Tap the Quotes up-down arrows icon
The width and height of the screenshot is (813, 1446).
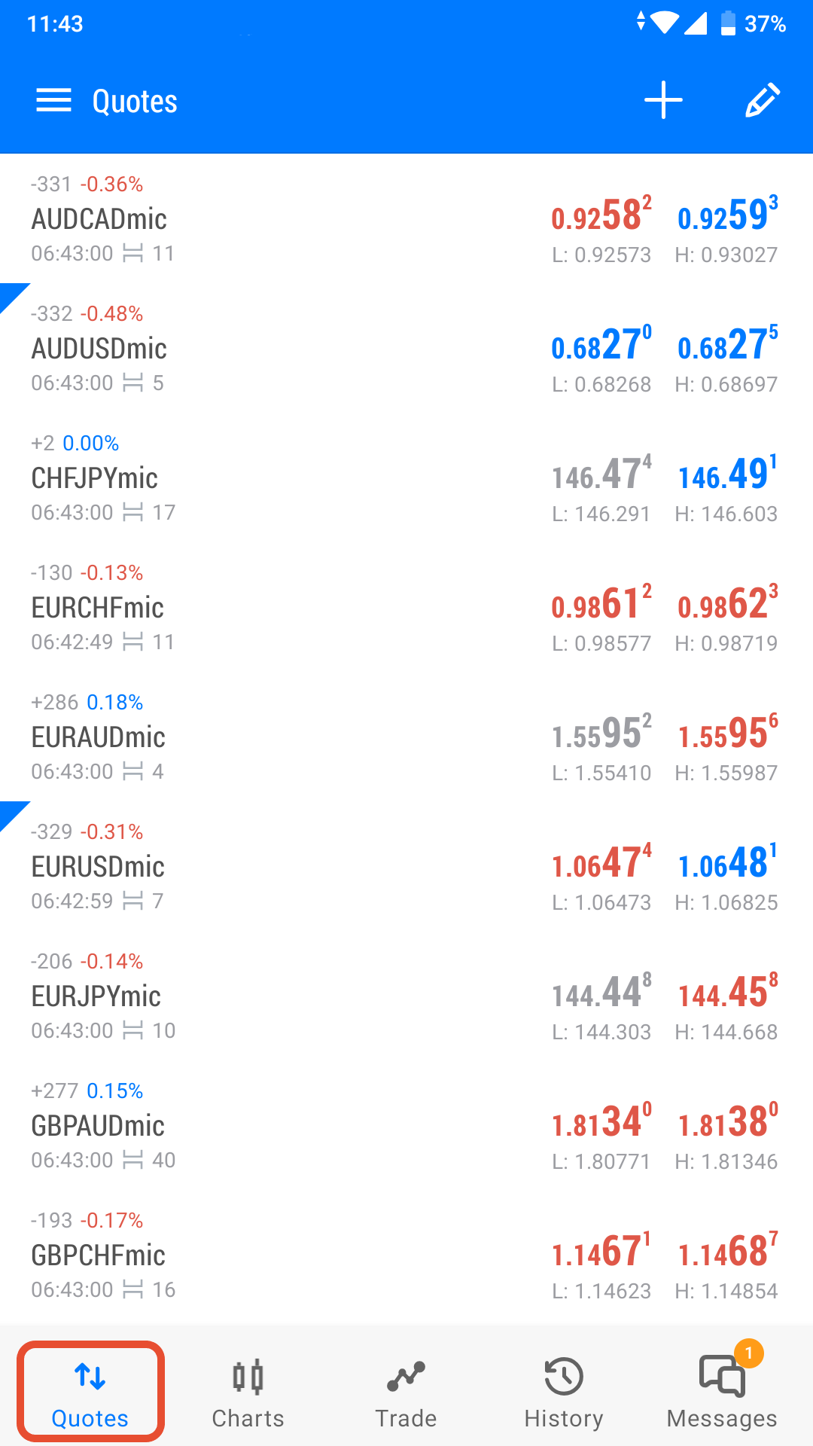90,1377
